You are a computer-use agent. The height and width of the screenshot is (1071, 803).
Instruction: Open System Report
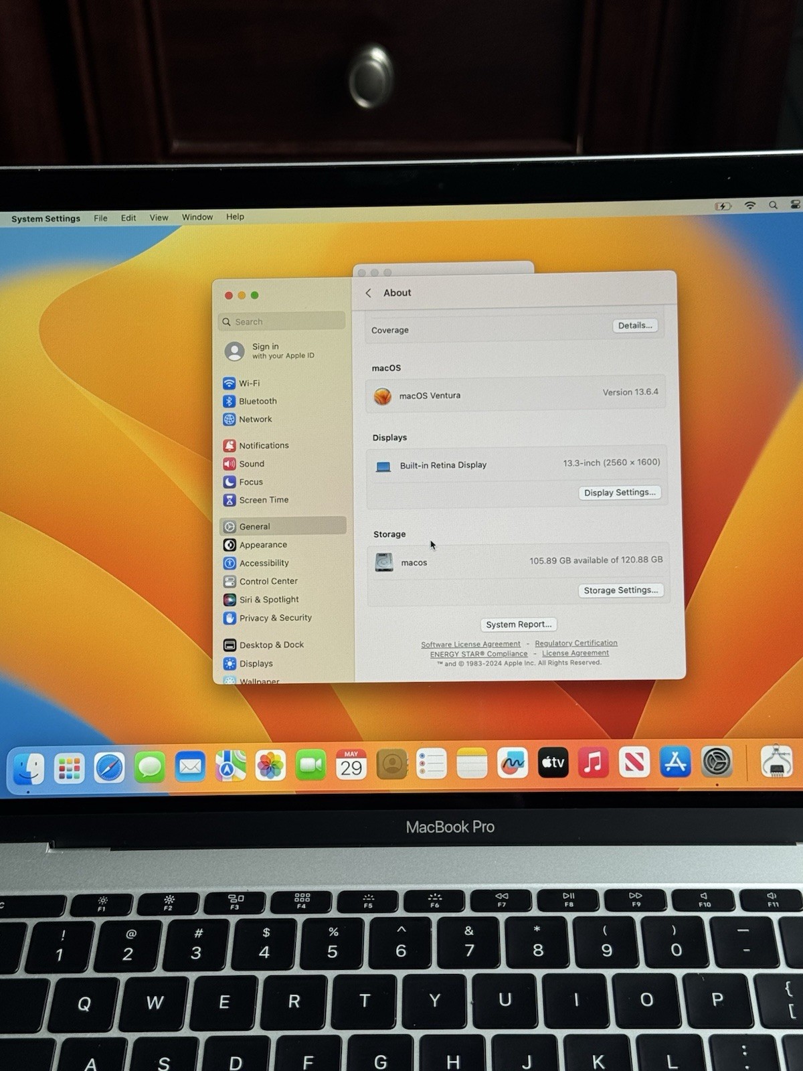point(519,625)
